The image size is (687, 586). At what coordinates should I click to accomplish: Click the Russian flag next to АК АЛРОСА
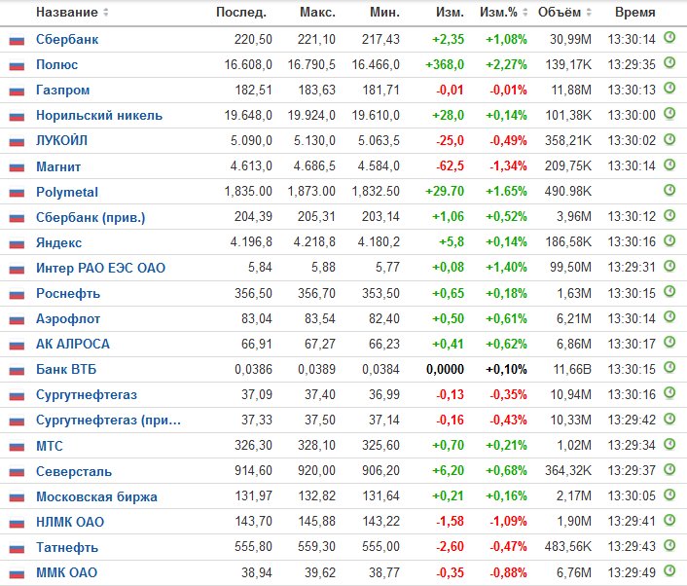click(x=17, y=345)
